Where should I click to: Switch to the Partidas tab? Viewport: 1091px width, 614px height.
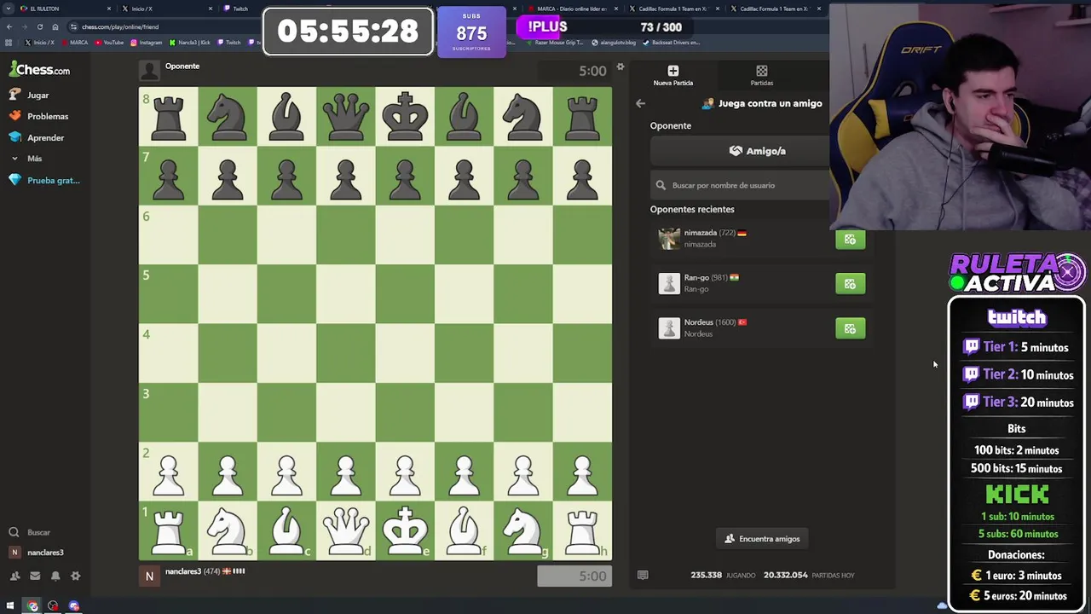(x=762, y=75)
